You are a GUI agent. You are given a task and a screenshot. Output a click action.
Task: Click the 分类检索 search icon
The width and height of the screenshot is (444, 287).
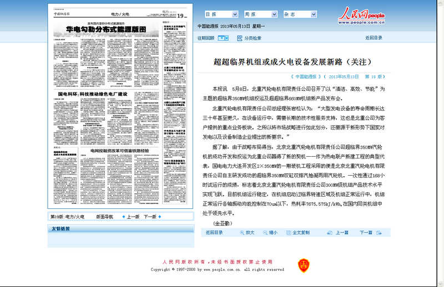(x=240, y=38)
